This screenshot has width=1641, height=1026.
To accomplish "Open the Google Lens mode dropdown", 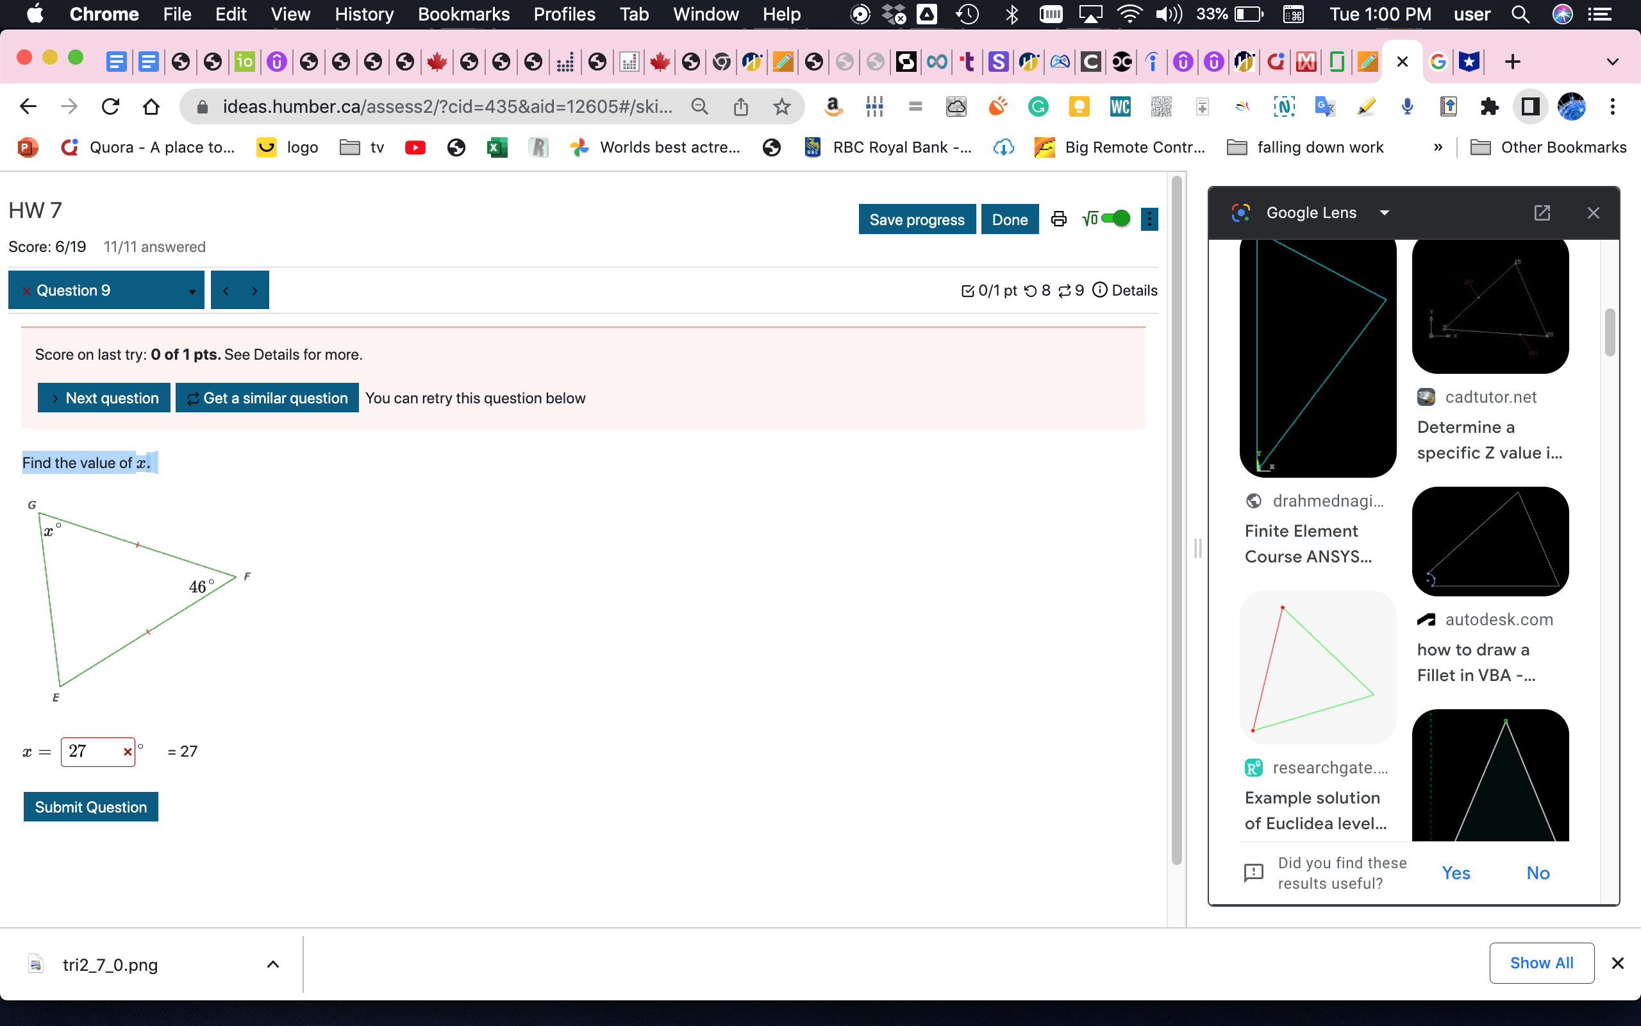I will pos(1384,212).
